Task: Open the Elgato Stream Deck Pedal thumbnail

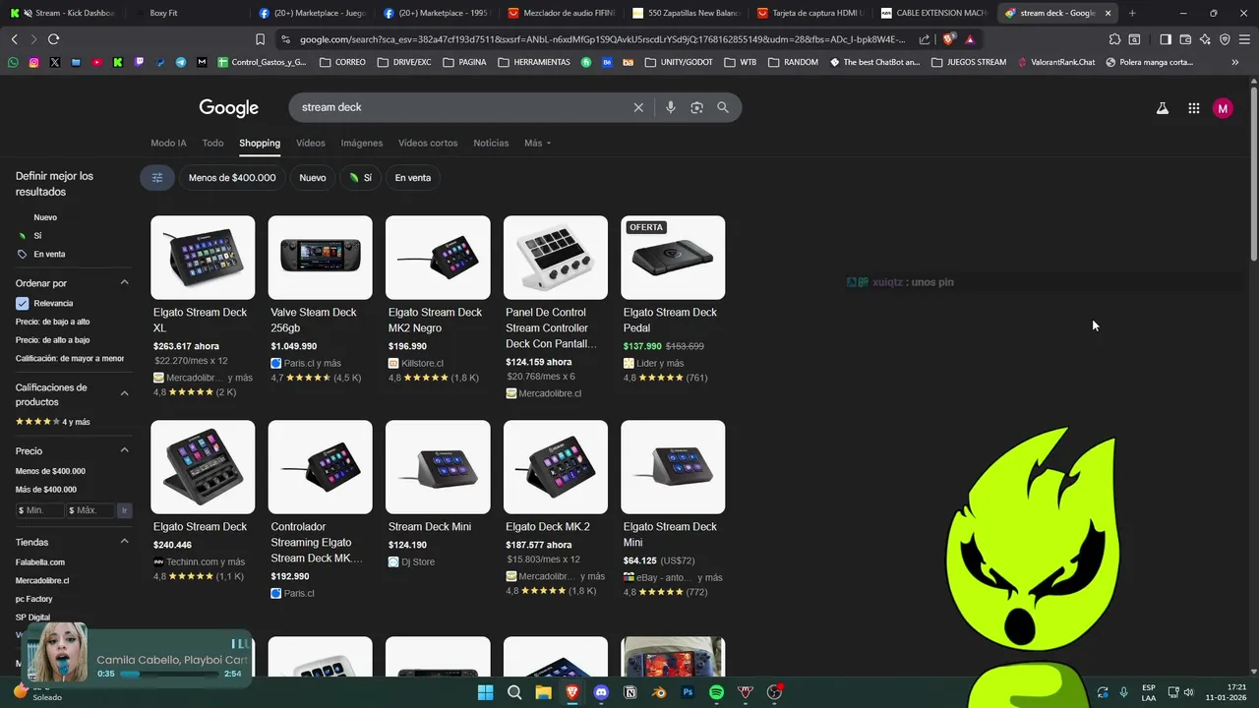Action: click(673, 258)
